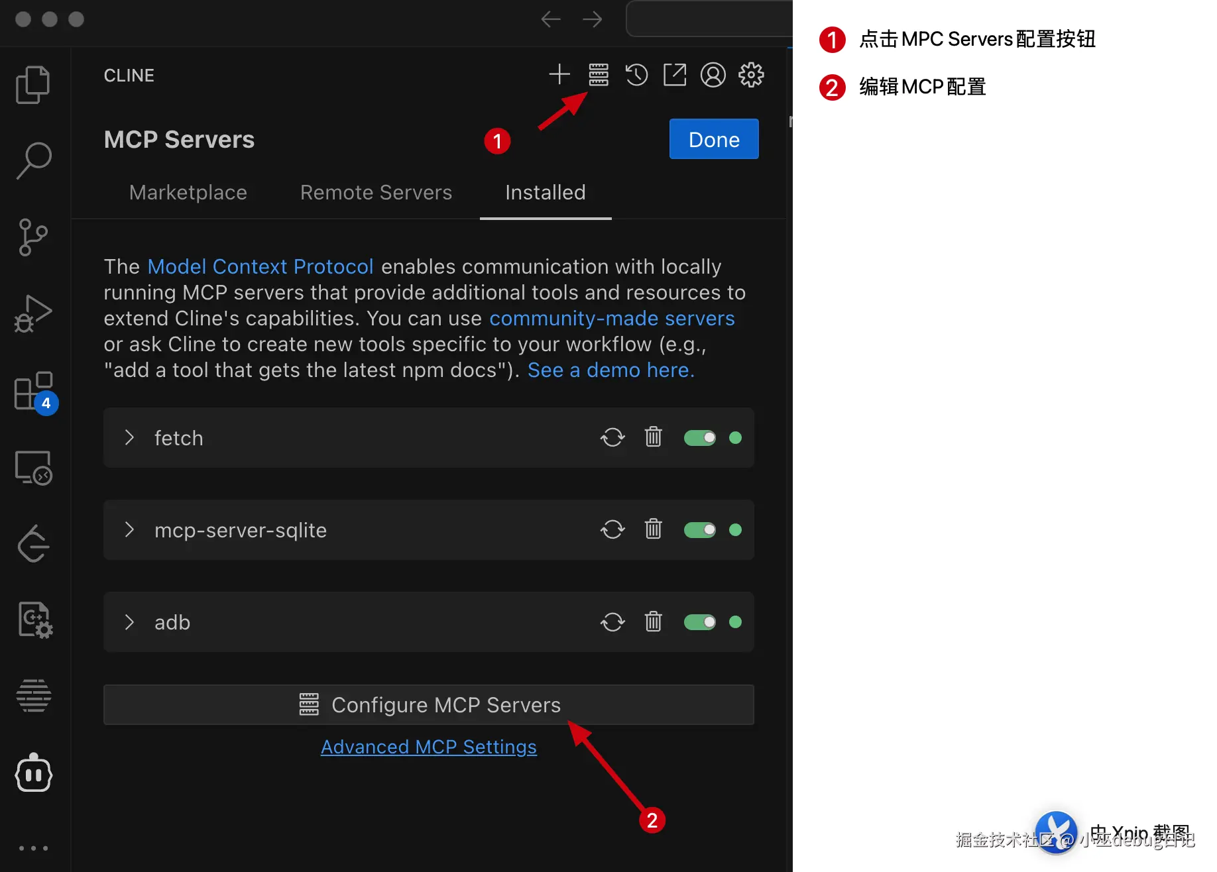Image resolution: width=1217 pixels, height=872 pixels.
Task: Click the command center search box
Action: pyautogui.click(x=709, y=19)
